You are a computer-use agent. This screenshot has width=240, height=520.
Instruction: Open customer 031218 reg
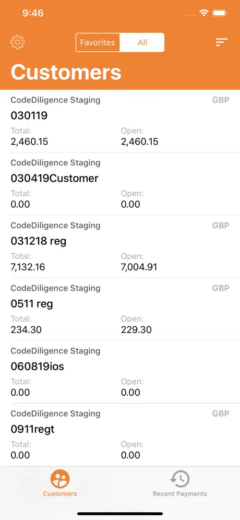[120, 247]
